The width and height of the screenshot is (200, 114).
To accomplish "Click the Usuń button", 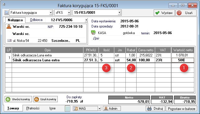I will coord(186,13).
